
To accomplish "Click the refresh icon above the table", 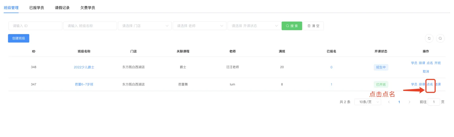I will pos(429,38).
